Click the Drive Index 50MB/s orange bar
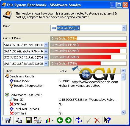 tap(64, 38)
